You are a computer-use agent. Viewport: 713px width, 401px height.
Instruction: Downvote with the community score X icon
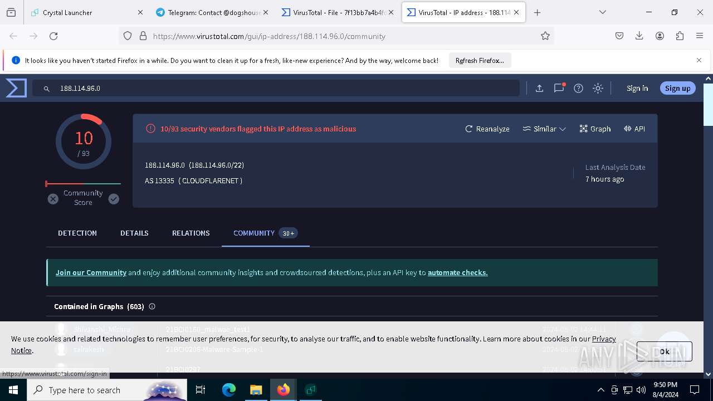[x=53, y=199]
